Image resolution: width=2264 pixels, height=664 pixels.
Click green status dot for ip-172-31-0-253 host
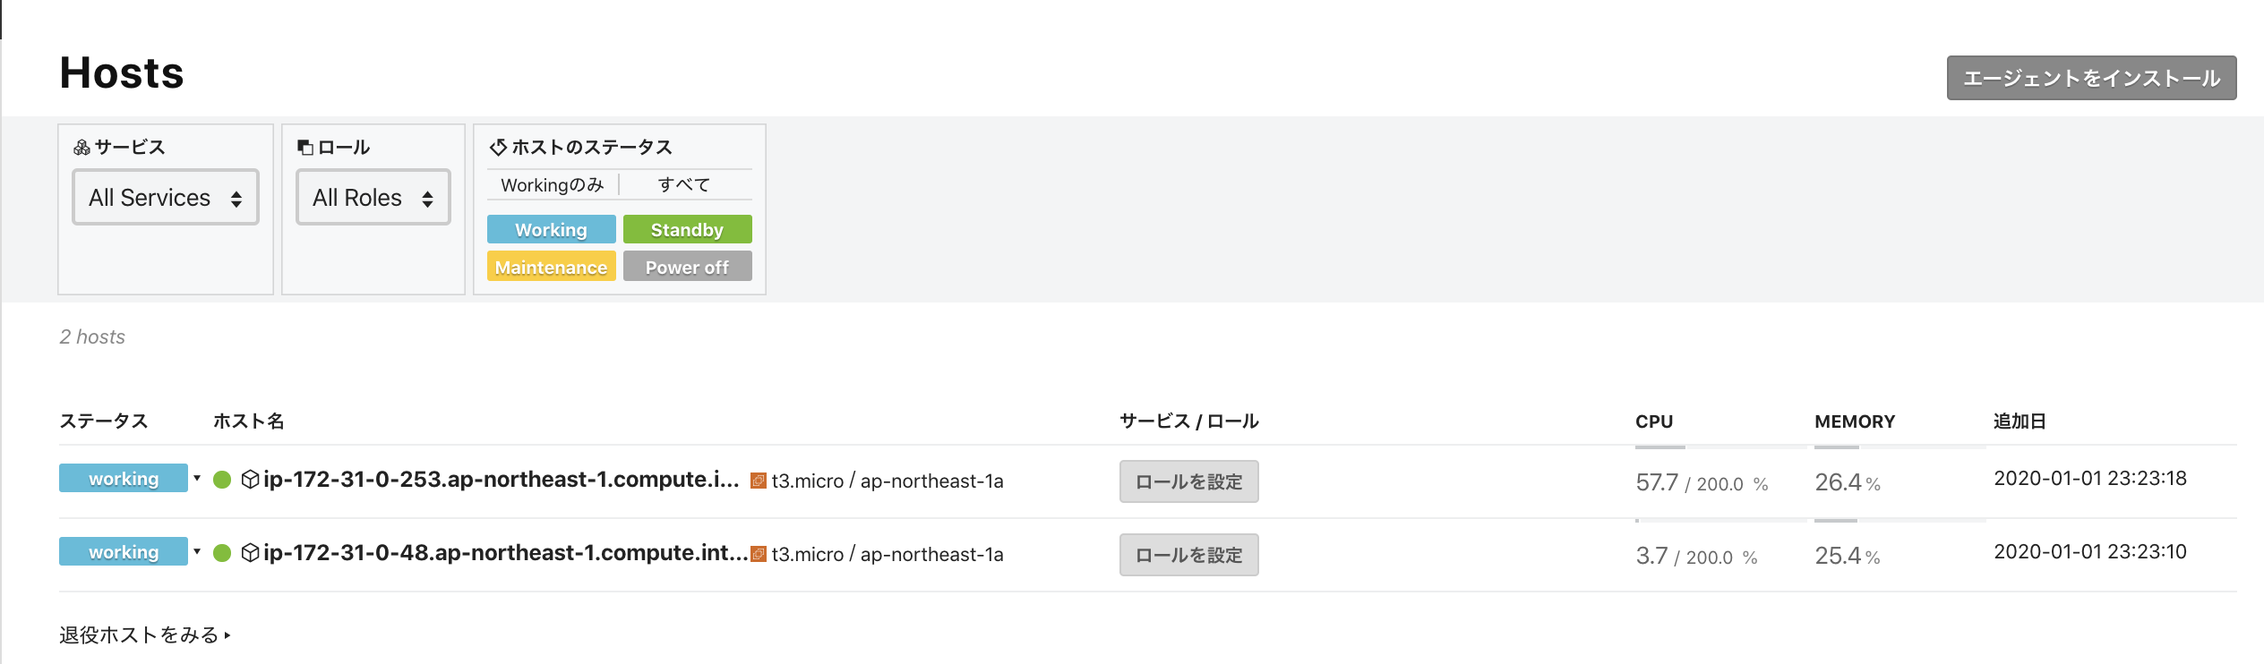pos(223,480)
